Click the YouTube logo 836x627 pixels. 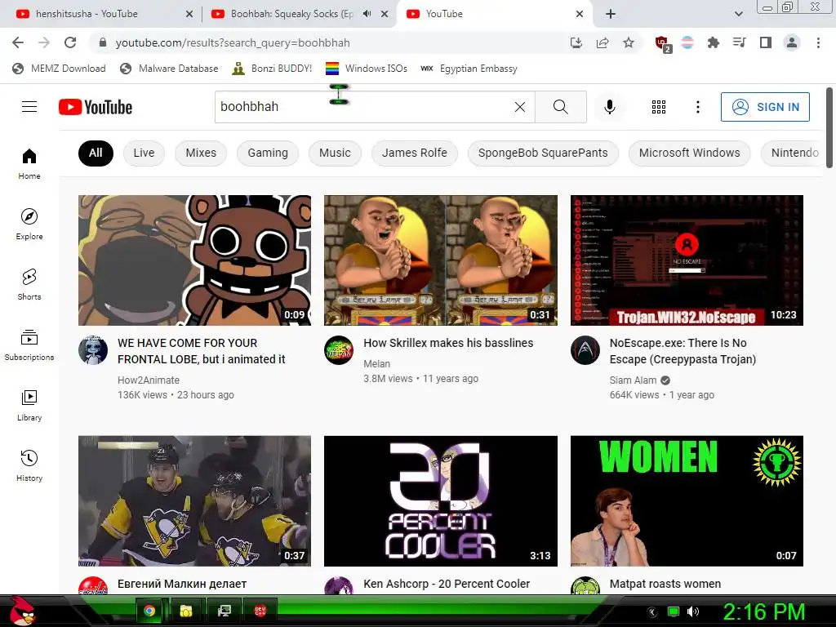(x=96, y=107)
